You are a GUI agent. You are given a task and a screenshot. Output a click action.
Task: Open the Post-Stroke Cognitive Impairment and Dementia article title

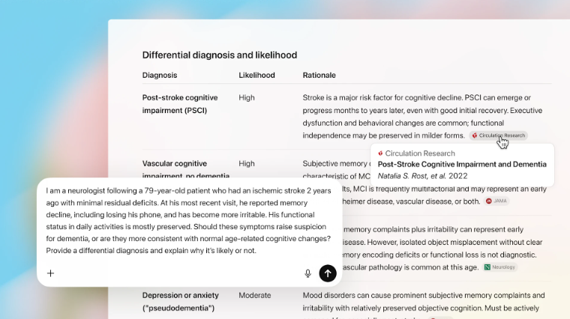tap(461, 164)
